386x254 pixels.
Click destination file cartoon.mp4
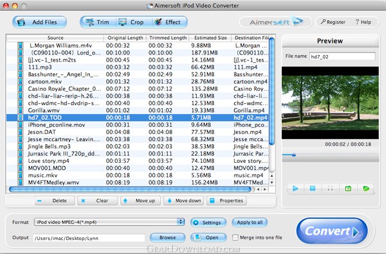[250, 81]
